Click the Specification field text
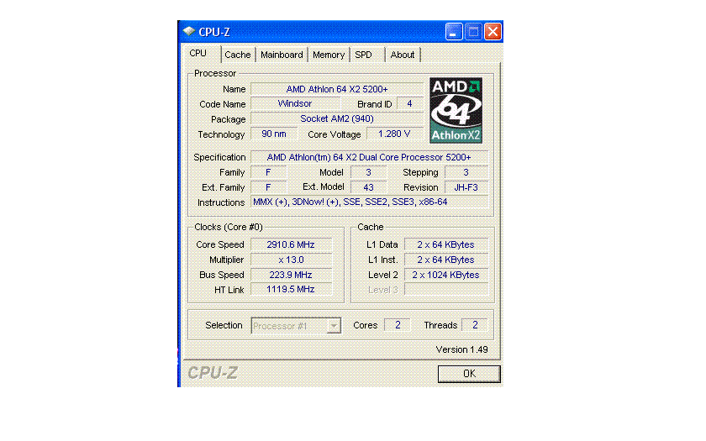The height and width of the screenshot is (441, 706). [x=369, y=157]
